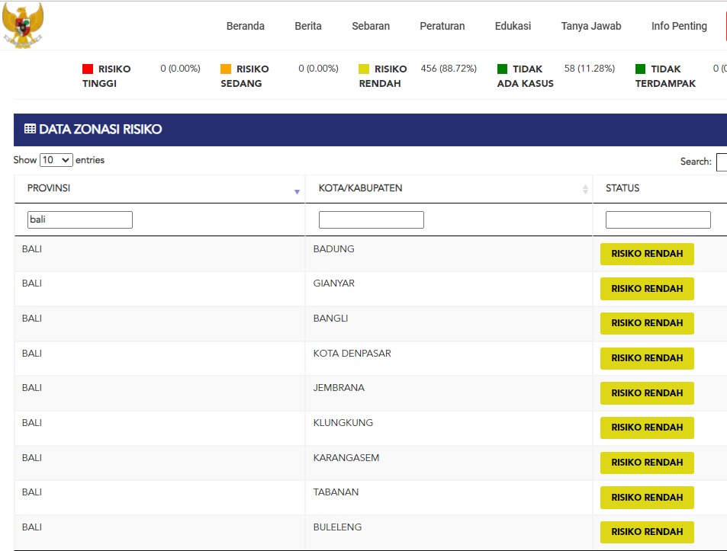Viewport: 727px width, 551px height.
Task: Click the Status column filter input
Action: (x=658, y=220)
